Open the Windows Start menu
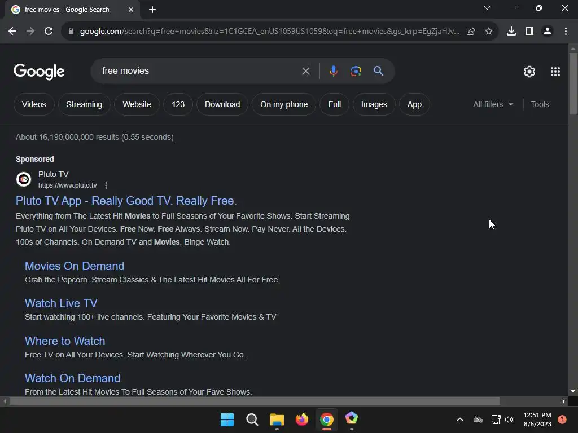The height and width of the screenshot is (433, 578). coord(227,419)
